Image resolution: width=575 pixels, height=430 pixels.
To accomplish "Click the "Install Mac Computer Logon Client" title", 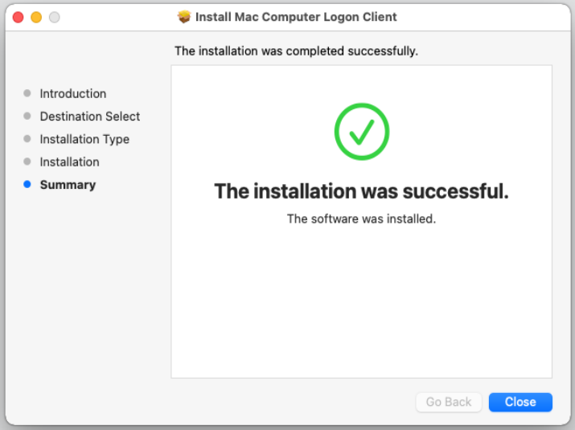I will pyautogui.click(x=296, y=17).
